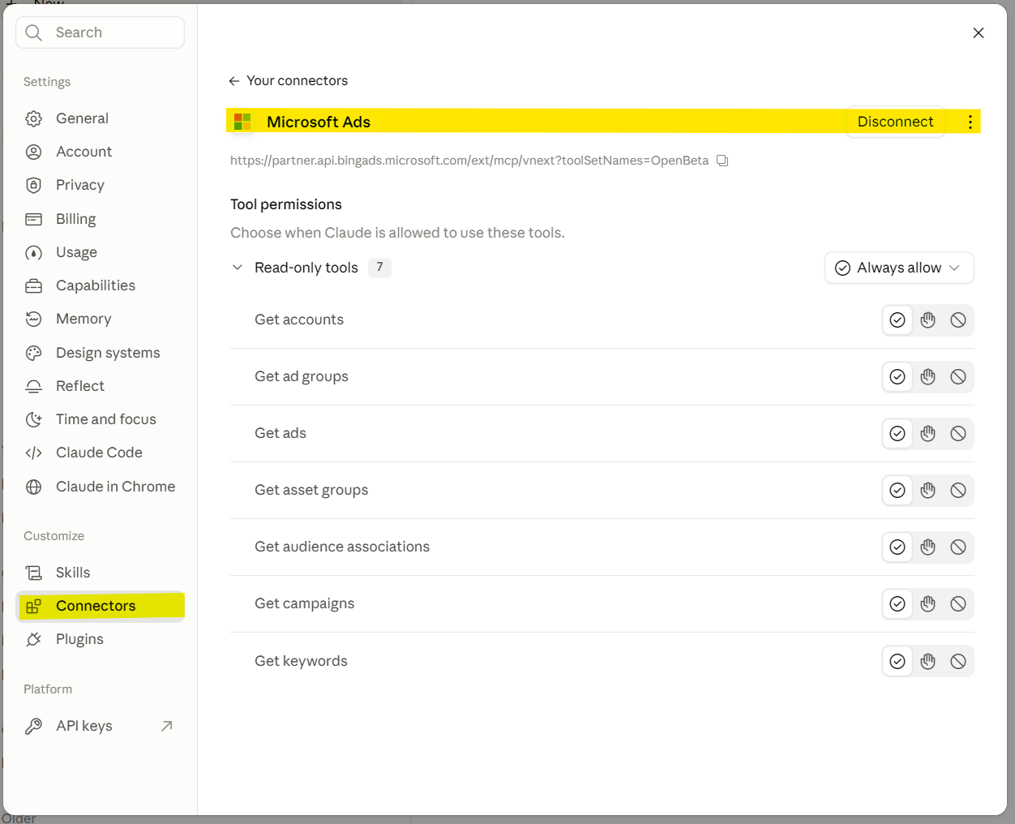1015x824 pixels.
Task: Block the Get campaigns tool
Action: tap(958, 604)
